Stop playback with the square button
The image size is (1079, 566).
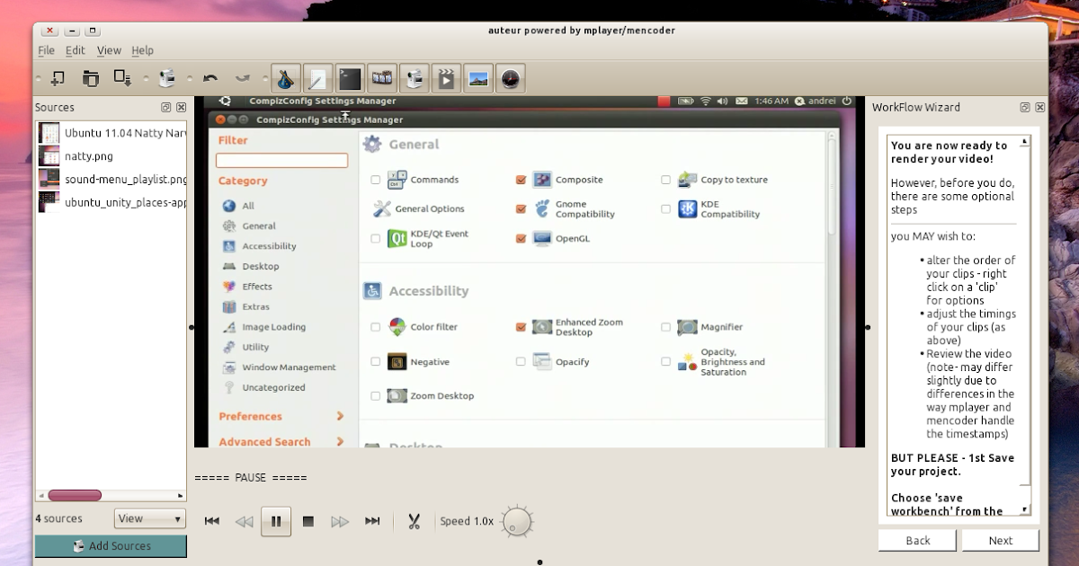pyautogui.click(x=308, y=521)
